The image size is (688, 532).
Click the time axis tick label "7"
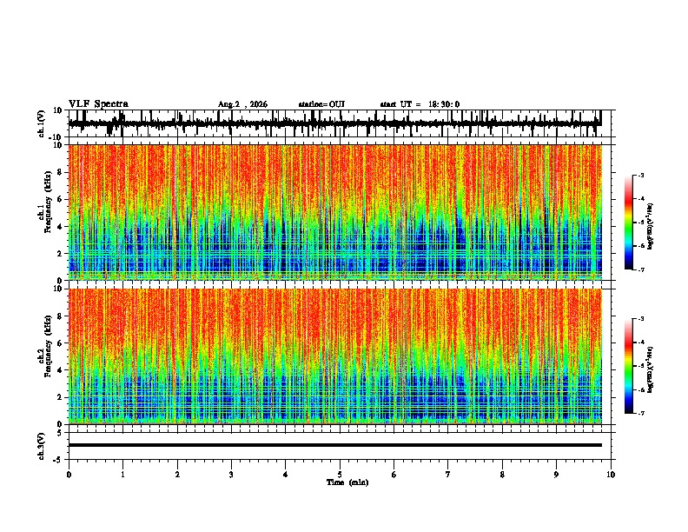click(448, 475)
